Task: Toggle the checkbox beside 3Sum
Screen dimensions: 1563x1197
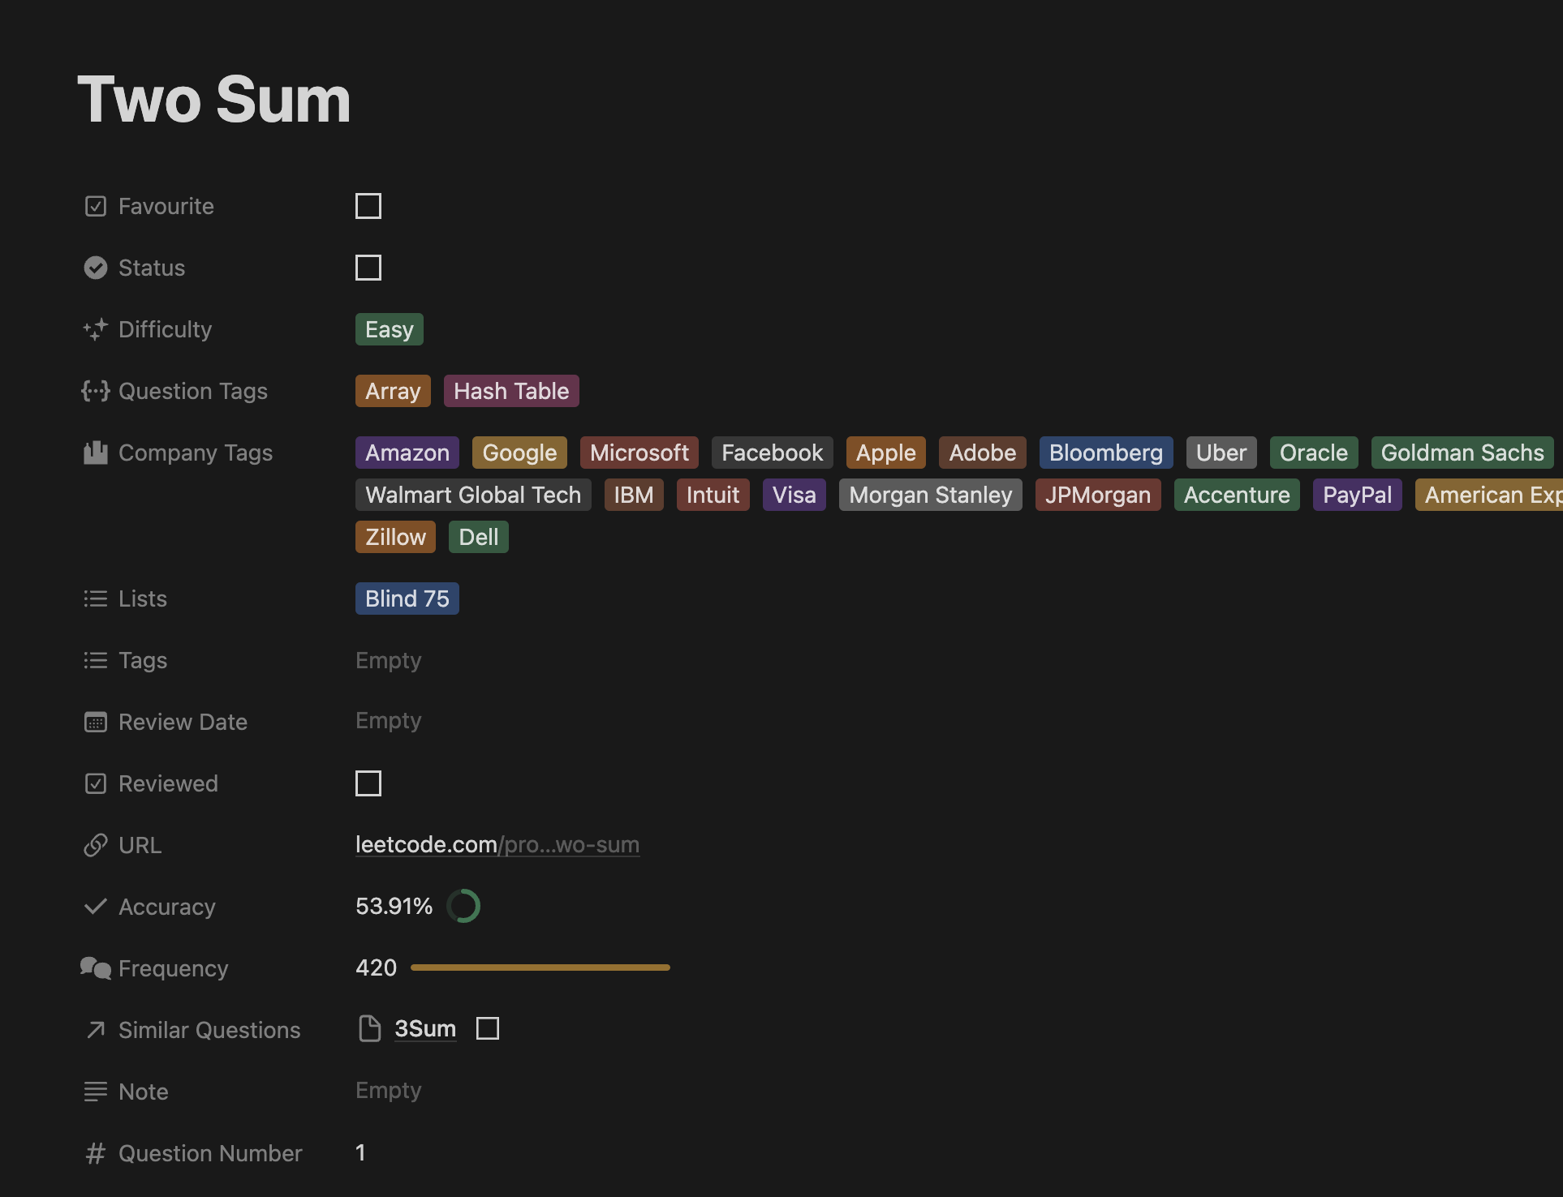Action: 488,1028
